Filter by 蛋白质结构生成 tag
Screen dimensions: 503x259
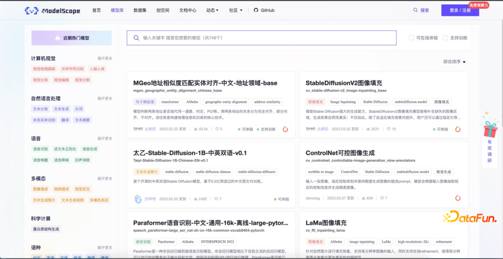point(46,229)
